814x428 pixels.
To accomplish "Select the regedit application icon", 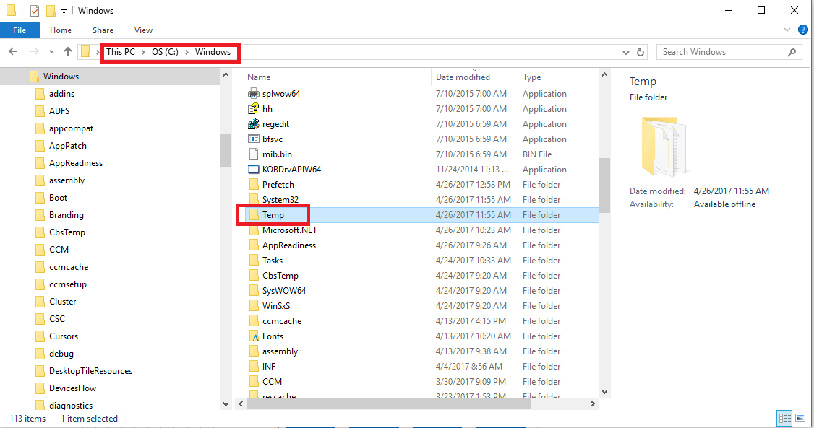I will 253,124.
